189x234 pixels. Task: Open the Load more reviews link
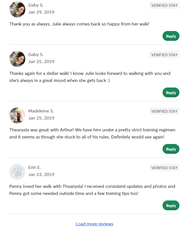coord(94,224)
